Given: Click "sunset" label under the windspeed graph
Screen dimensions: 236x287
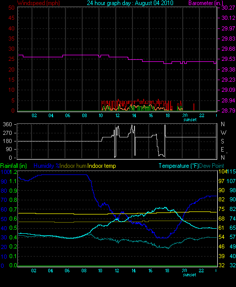Looking at the screenshot, I should pos(190,120).
